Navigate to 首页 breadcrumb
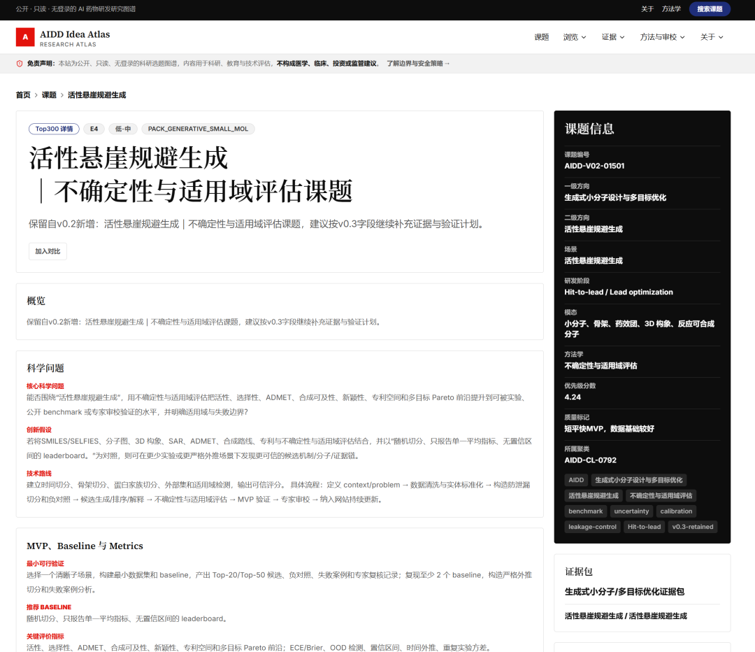The image size is (755, 652). click(x=23, y=95)
